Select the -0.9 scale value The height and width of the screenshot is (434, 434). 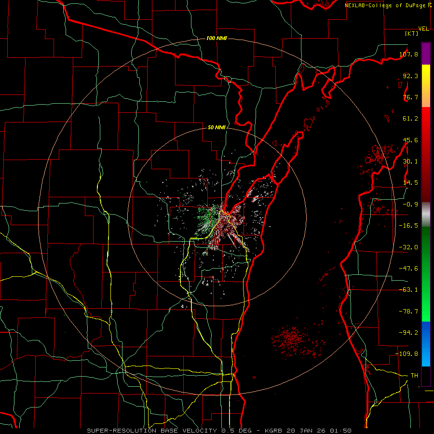pyautogui.click(x=410, y=204)
